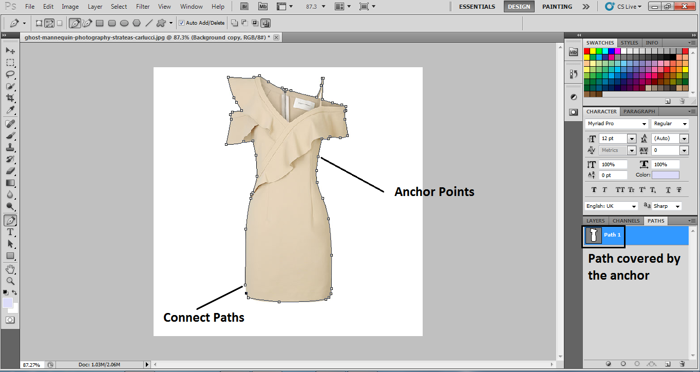The width and height of the screenshot is (700, 372).
Task: Select the Hand tool
Action: [10, 269]
